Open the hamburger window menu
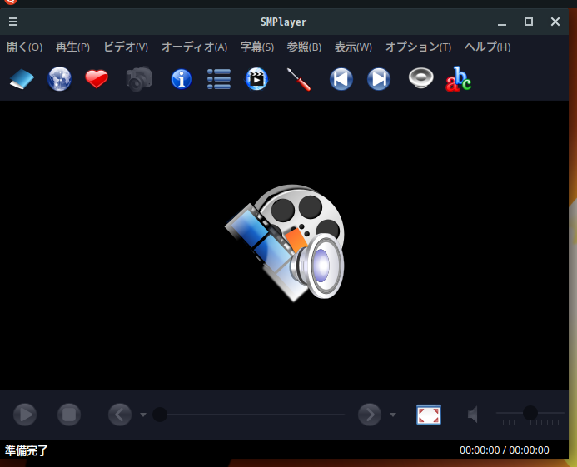The height and width of the screenshot is (467, 577). [13, 22]
